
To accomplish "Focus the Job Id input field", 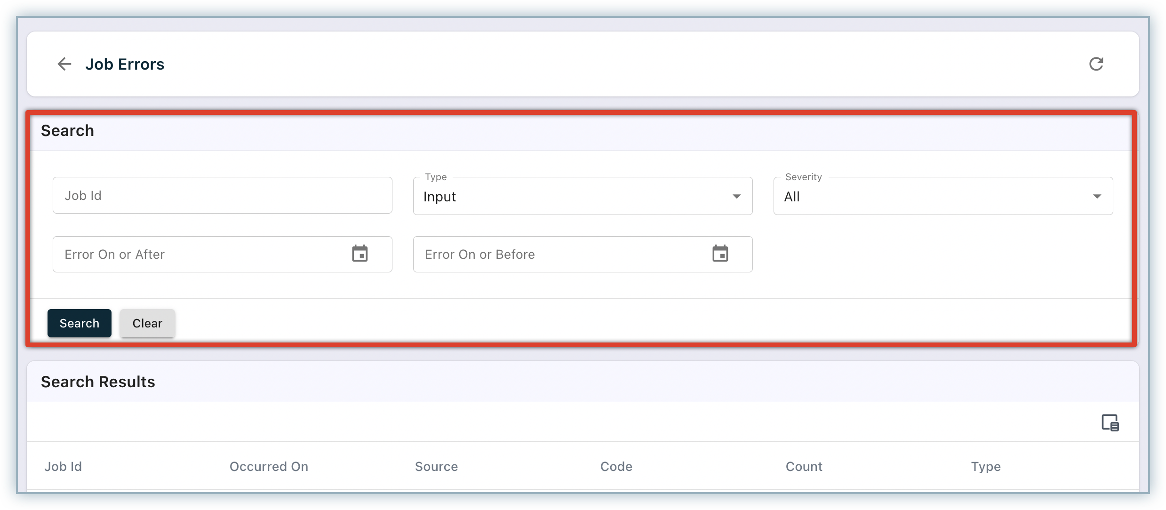I will 222,195.
